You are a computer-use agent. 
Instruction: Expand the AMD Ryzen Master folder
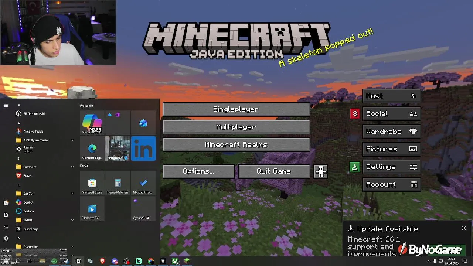(44, 140)
